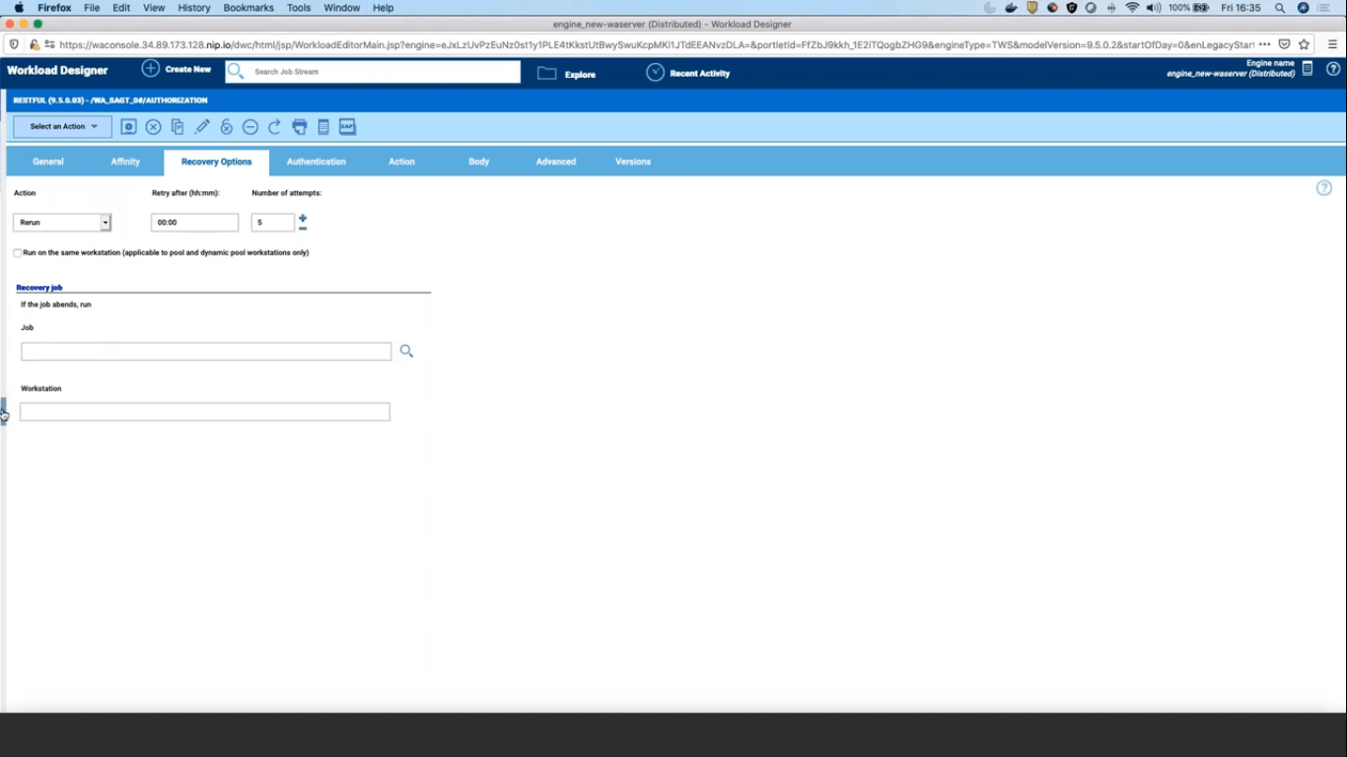Open the context help question mark icon

tap(1324, 188)
